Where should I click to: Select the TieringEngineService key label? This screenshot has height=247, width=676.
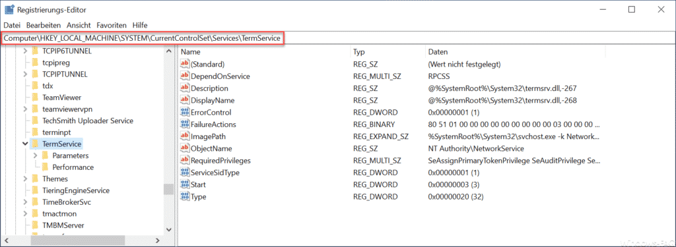(x=76, y=190)
